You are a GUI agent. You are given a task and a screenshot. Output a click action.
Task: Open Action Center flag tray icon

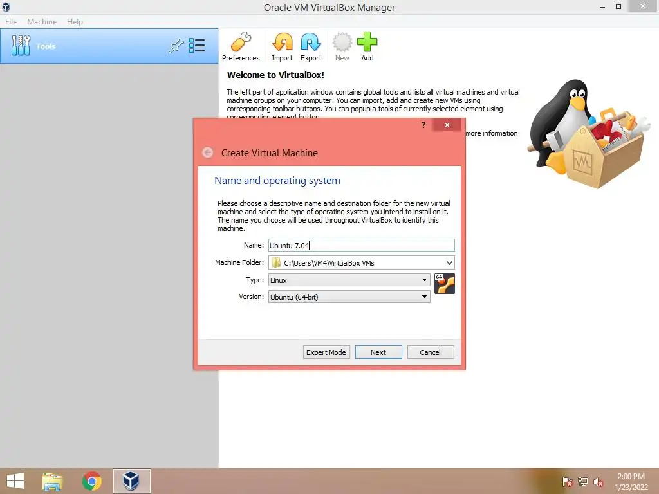568,482
